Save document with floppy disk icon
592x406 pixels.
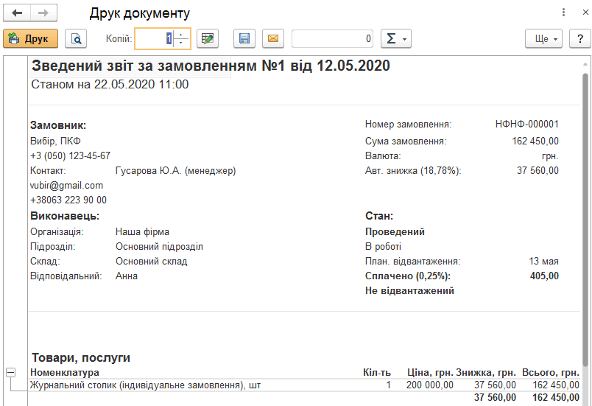point(244,38)
